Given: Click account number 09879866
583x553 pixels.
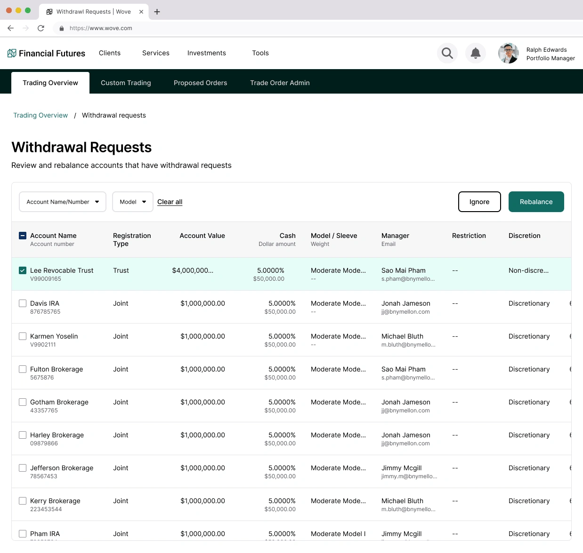Looking at the screenshot, I should [44, 443].
